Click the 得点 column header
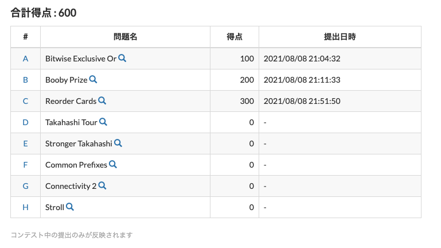Screen dimensions: 441x248 pyautogui.click(x=235, y=37)
